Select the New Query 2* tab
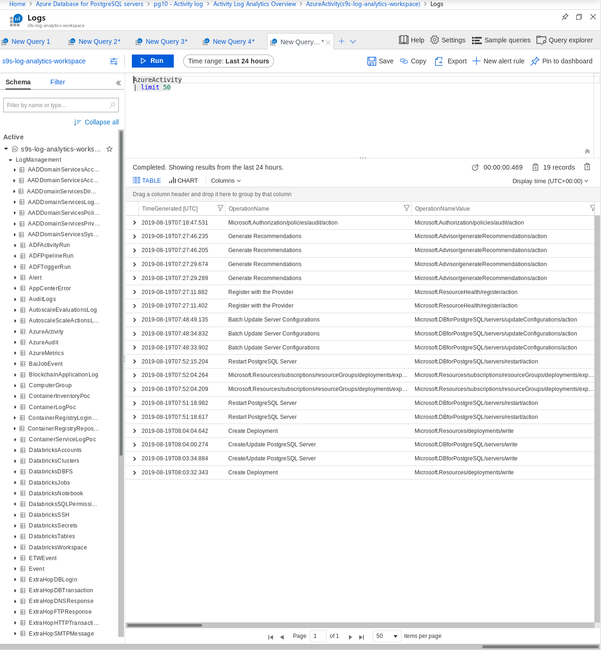 pyautogui.click(x=95, y=41)
